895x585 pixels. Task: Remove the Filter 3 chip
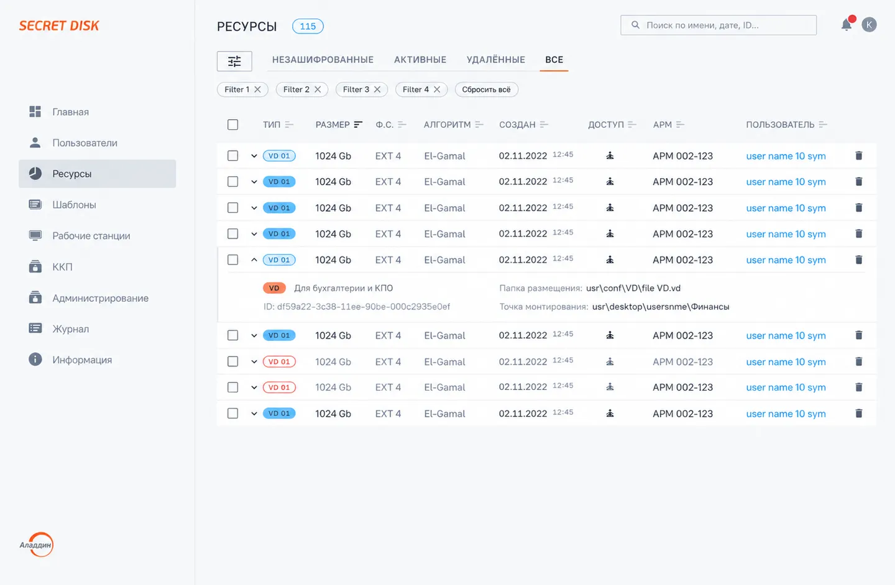point(377,89)
